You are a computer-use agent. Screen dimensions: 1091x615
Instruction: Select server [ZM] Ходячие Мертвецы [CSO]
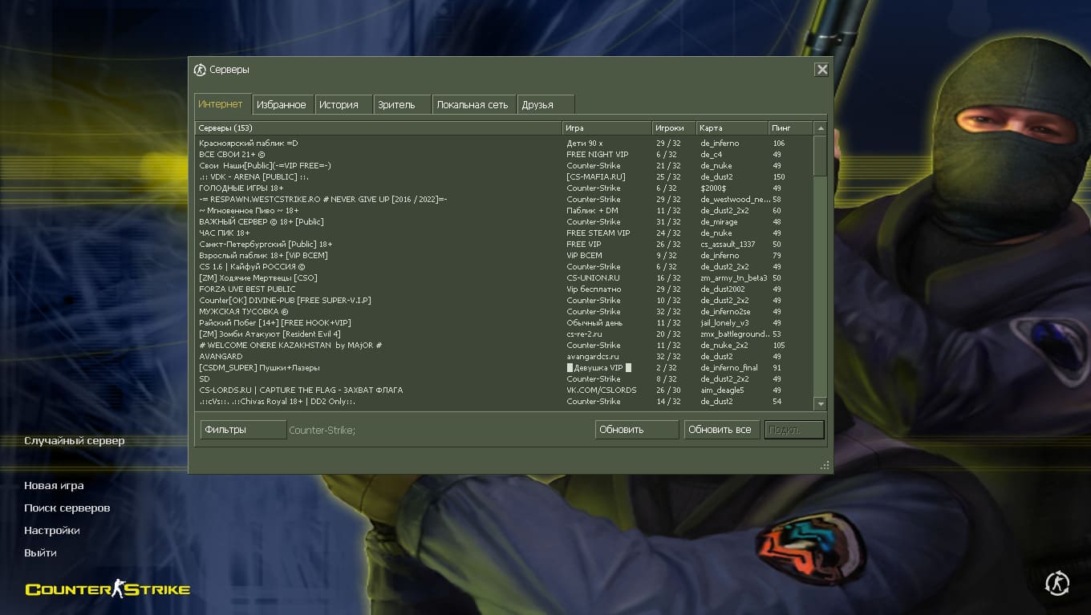click(x=505, y=278)
